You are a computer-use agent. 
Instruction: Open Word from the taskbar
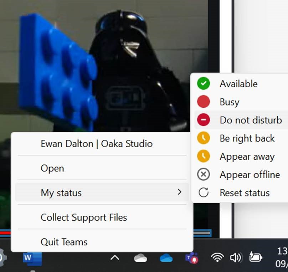32,258
